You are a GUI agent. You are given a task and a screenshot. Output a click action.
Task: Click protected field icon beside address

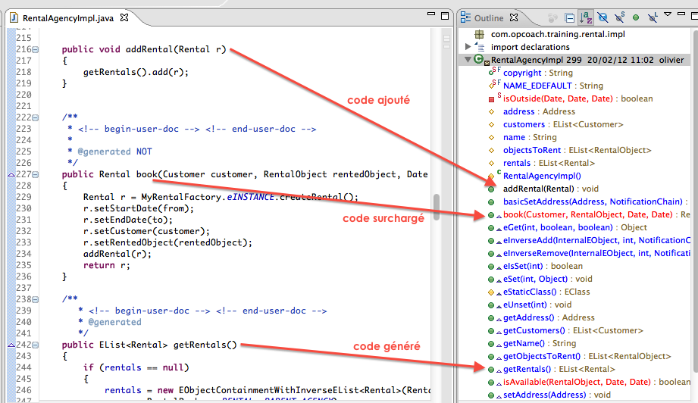[491, 111]
